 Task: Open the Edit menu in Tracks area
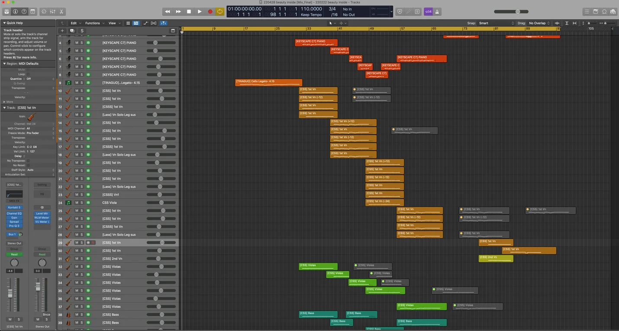coord(75,23)
